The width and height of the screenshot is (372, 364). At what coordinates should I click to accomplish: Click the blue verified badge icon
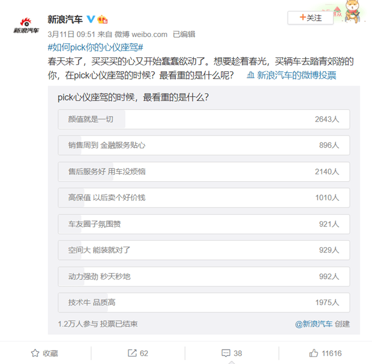pos(91,19)
